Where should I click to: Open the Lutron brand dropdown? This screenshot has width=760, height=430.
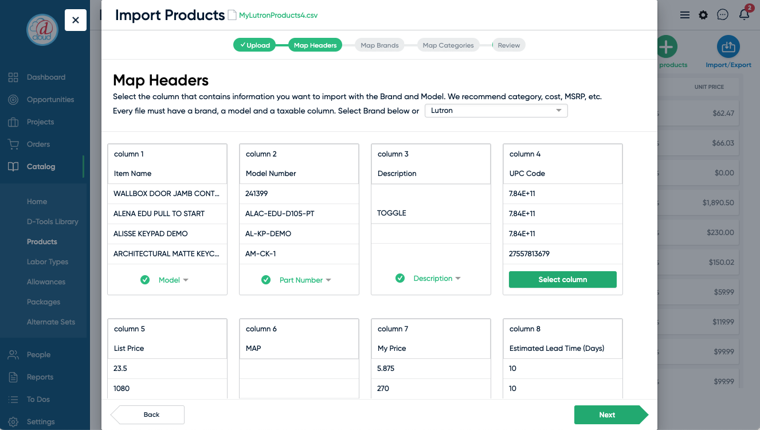496,111
